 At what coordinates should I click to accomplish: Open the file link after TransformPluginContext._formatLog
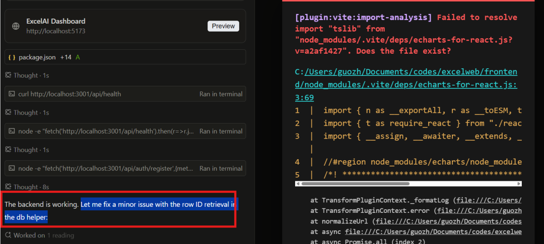pos(489,200)
